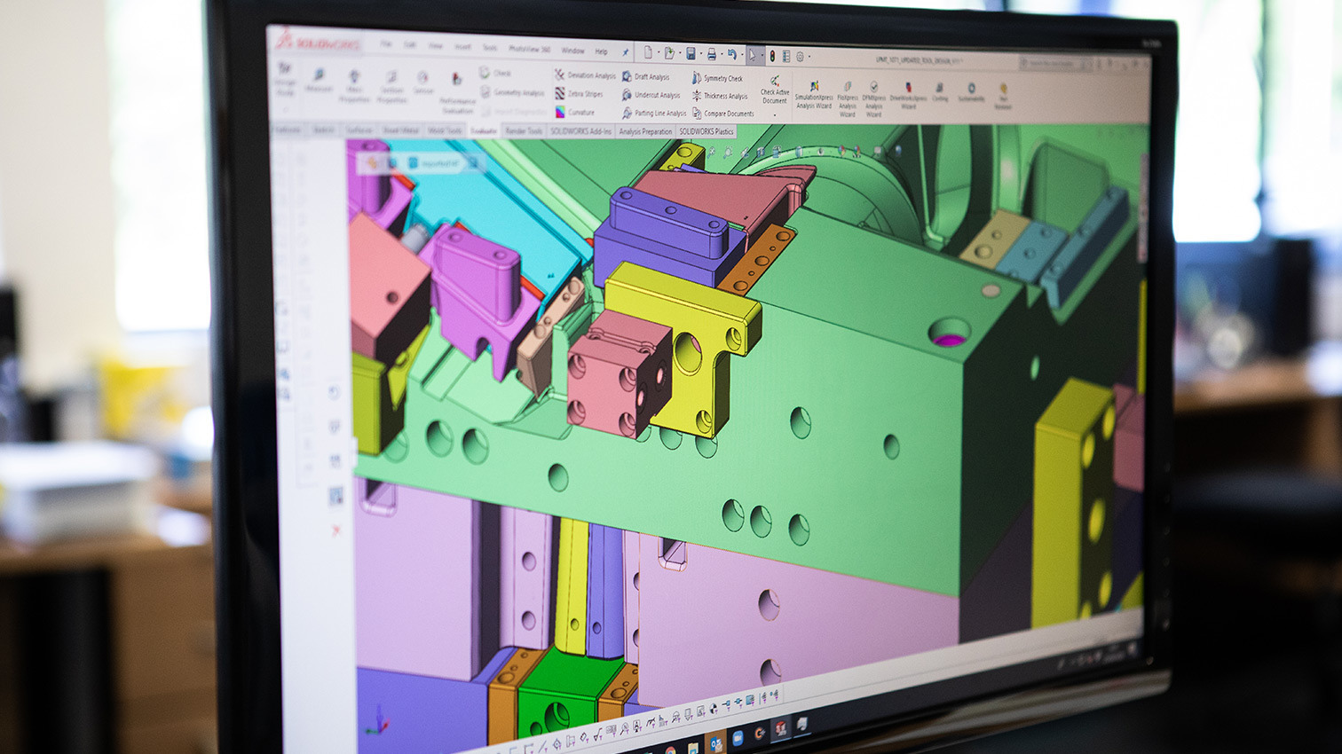Click the Zoom app icon in taskbar
Screen dimensions: 1342x754
(738, 738)
